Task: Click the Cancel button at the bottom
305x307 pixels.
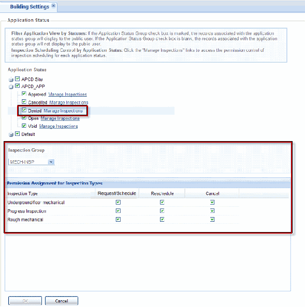Action: (62, 301)
